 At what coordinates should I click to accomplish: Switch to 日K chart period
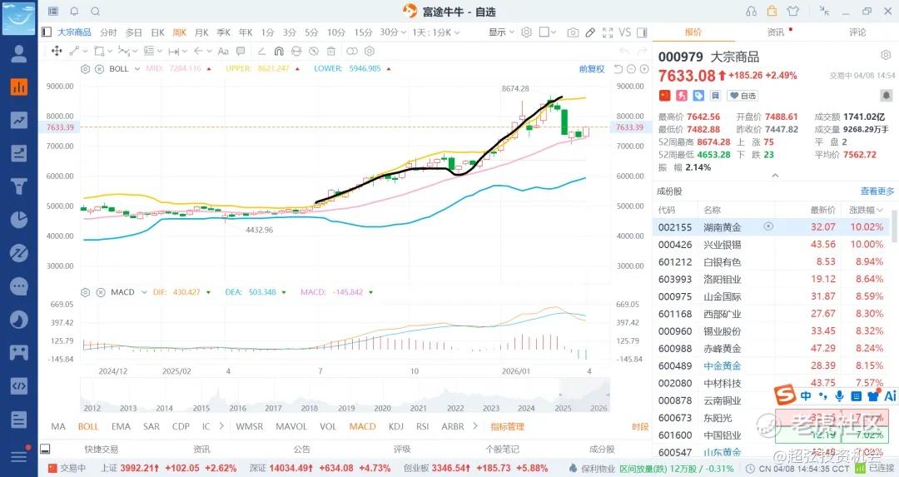[157, 32]
